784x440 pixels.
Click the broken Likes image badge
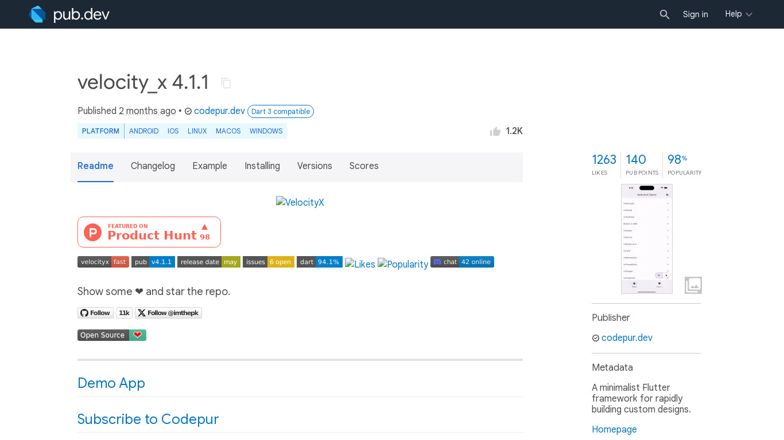[x=360, y=264]
